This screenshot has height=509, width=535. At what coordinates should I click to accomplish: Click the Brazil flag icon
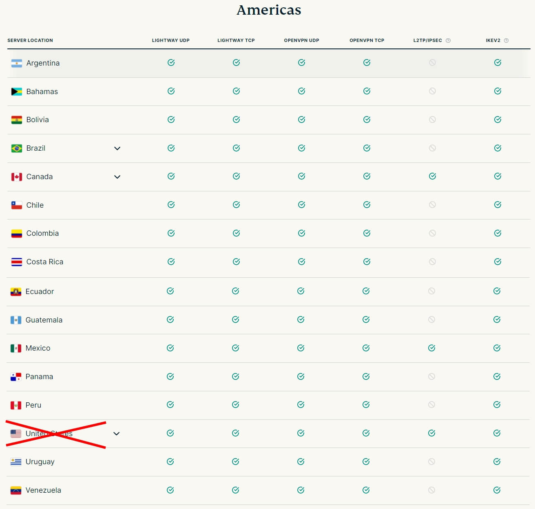[x=17, y=148]
